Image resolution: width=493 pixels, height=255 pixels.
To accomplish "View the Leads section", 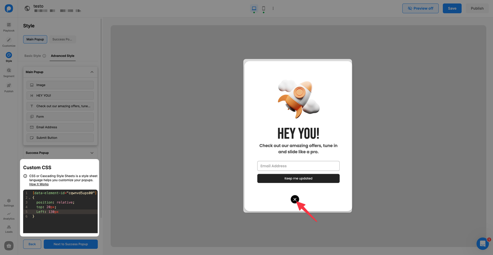I will click(8, 229).
